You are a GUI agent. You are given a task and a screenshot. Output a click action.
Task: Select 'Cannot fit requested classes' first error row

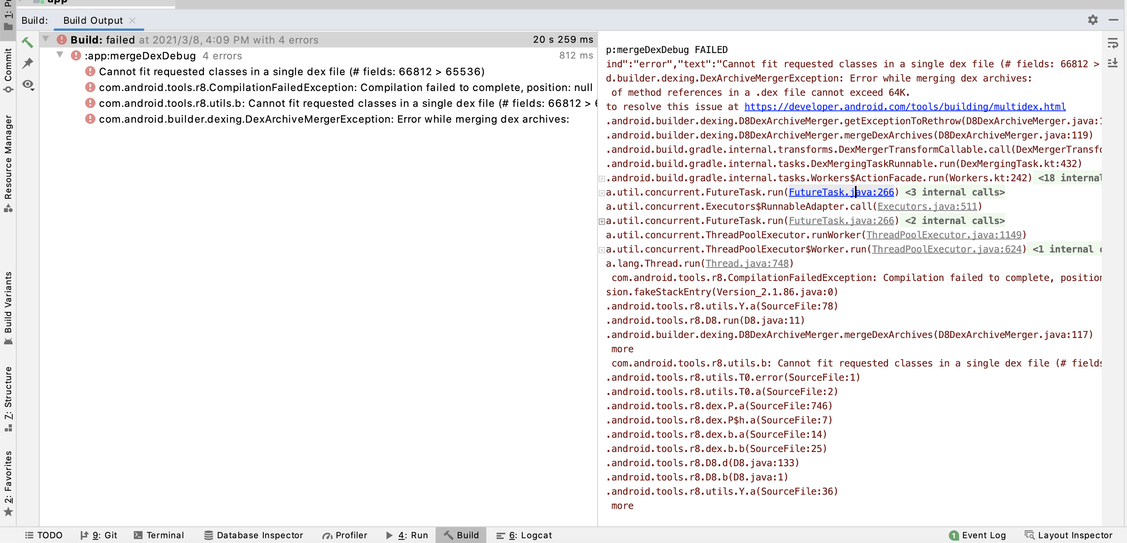click(291, 71)
